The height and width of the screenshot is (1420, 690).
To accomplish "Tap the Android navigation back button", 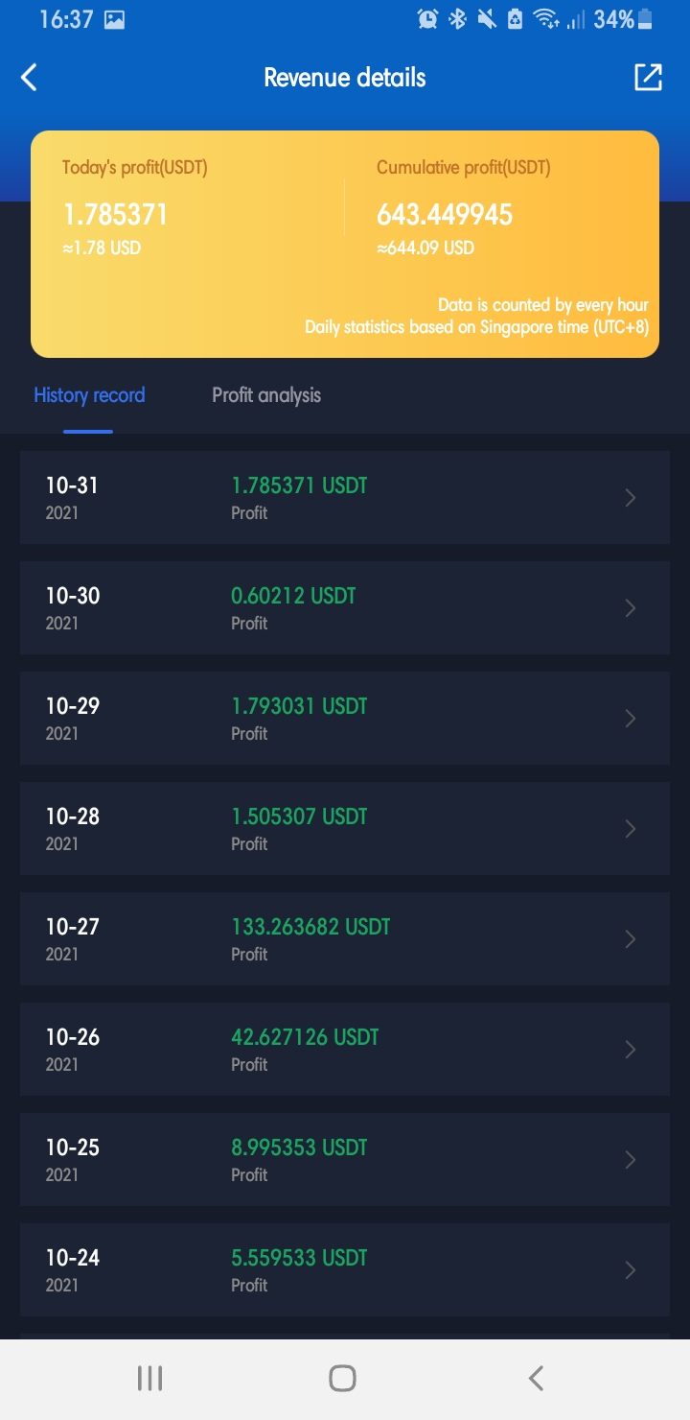I will 536,1379.
